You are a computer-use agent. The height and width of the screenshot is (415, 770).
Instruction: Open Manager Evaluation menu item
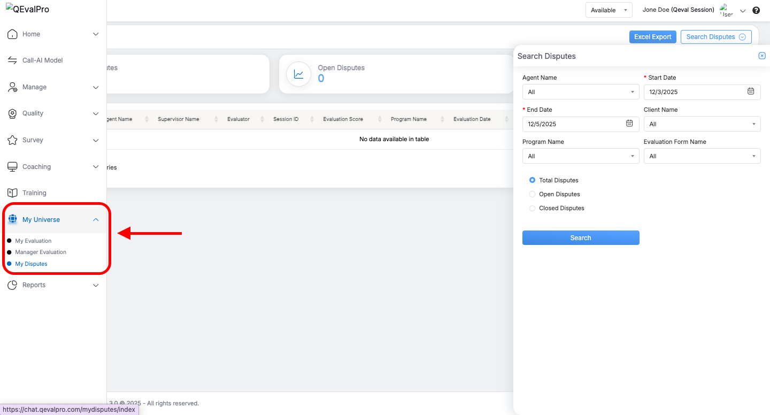click(41, 252)
